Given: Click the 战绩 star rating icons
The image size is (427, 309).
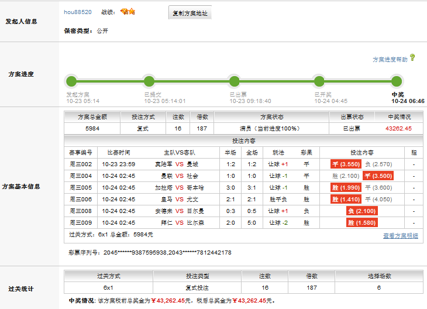Looking at the screenshot, I should click(128, 12).
